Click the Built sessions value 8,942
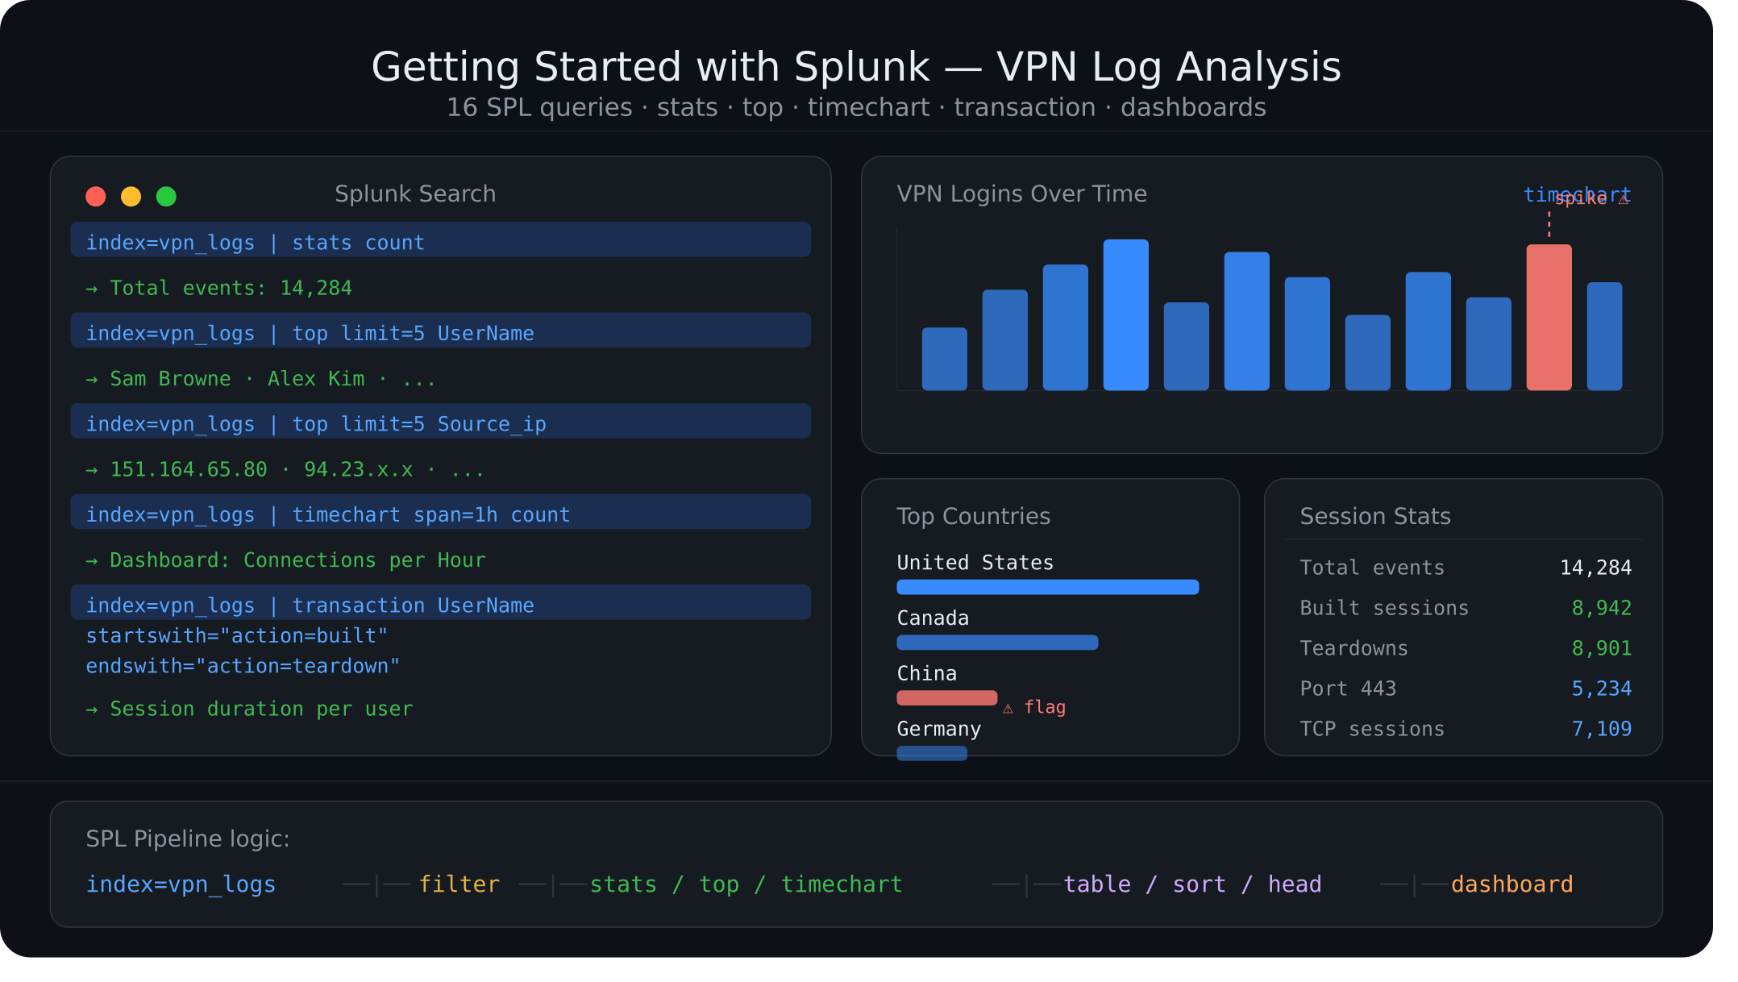 tap(1601, 609)
